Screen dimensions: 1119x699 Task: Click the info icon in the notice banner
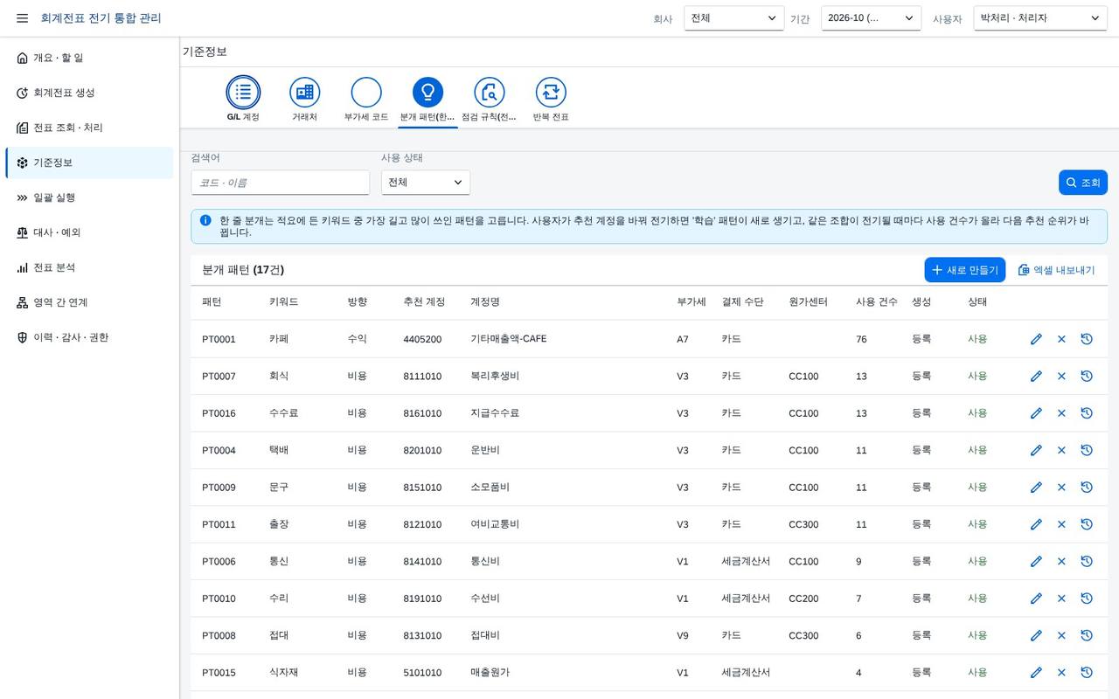tap(205, 220)
